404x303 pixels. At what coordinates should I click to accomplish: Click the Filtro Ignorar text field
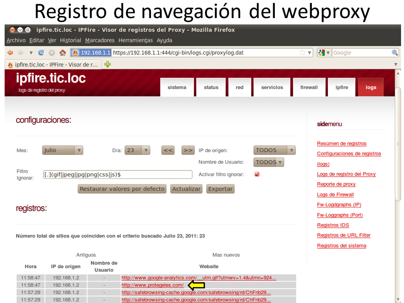click(x=117, y=174)
